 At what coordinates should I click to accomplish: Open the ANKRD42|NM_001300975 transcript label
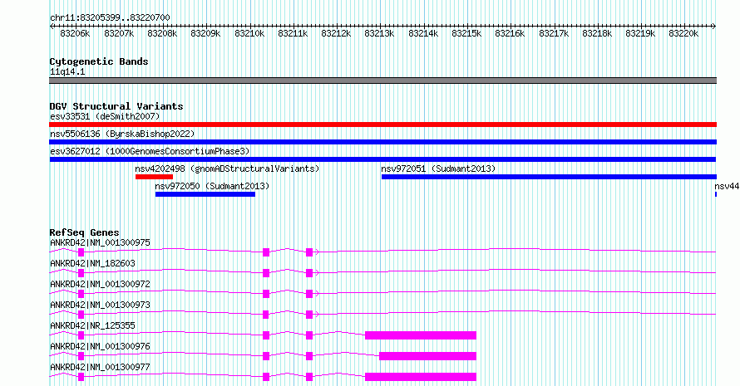(x=100, y=242)
